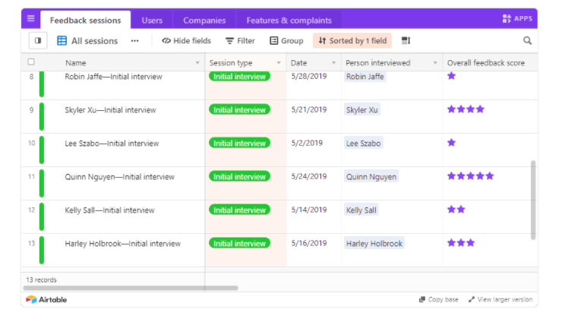The image size is (562, 325).
Task: Open the search magnifier icon
Action: pos(527,40)
